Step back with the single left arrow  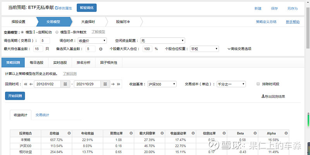click(31, 84)
